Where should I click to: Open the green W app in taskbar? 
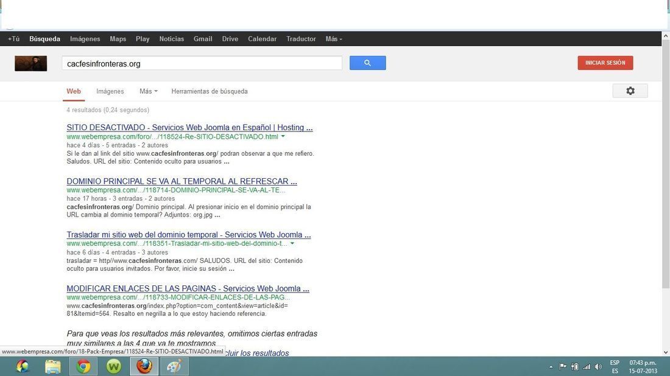[x=114, y=367]
